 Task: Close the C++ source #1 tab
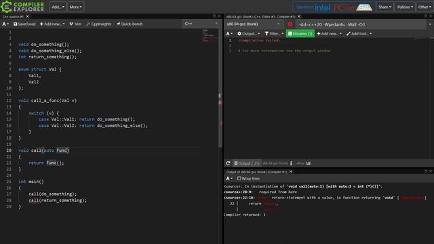(27, 16)
